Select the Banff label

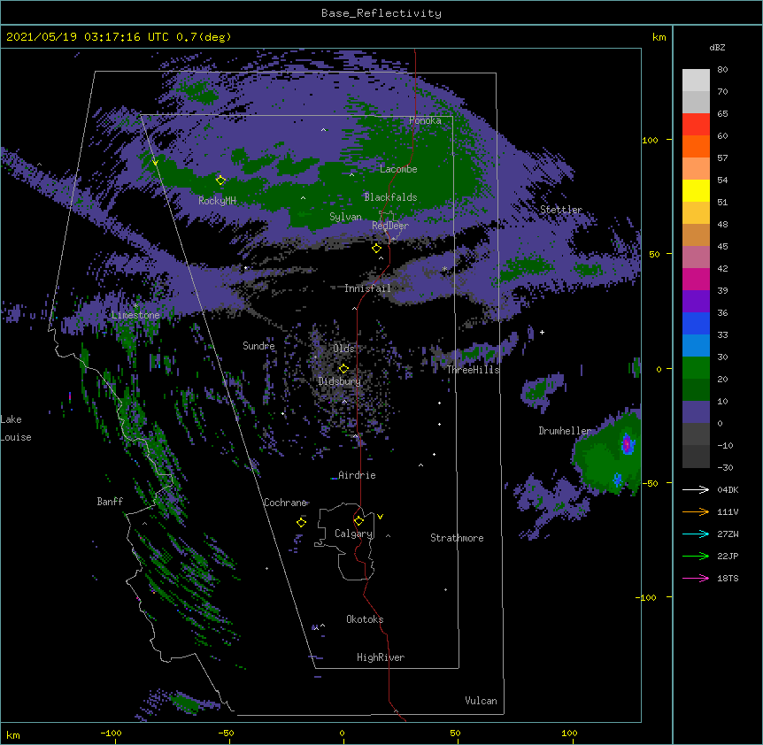tap(110, 502)
